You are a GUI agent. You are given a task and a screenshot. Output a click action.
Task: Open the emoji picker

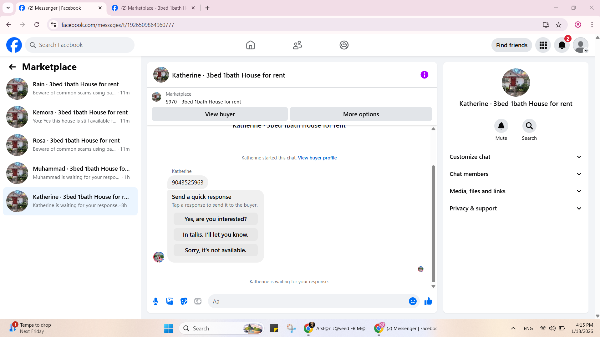(x=413, y=301)
